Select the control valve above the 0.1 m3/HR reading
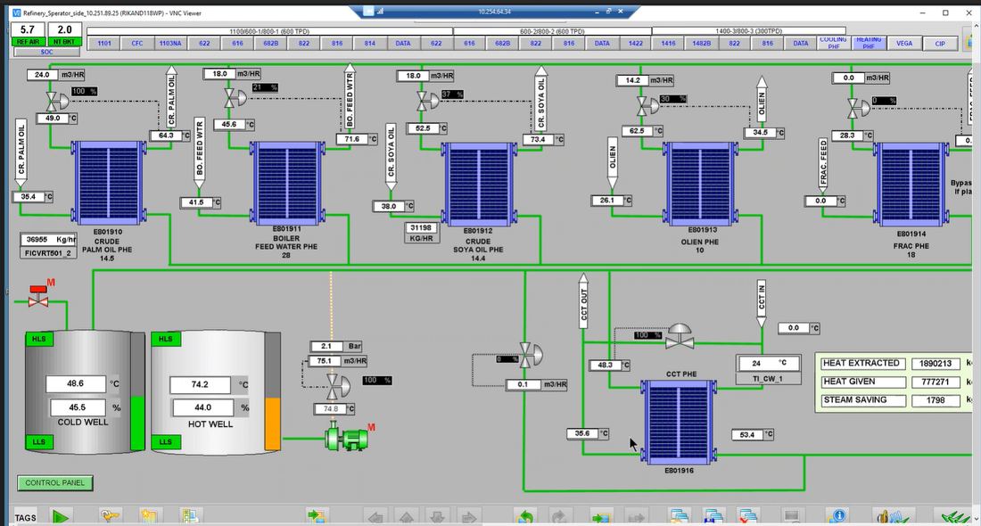This screenshot has height=526, width=981. tap(532, 355)
